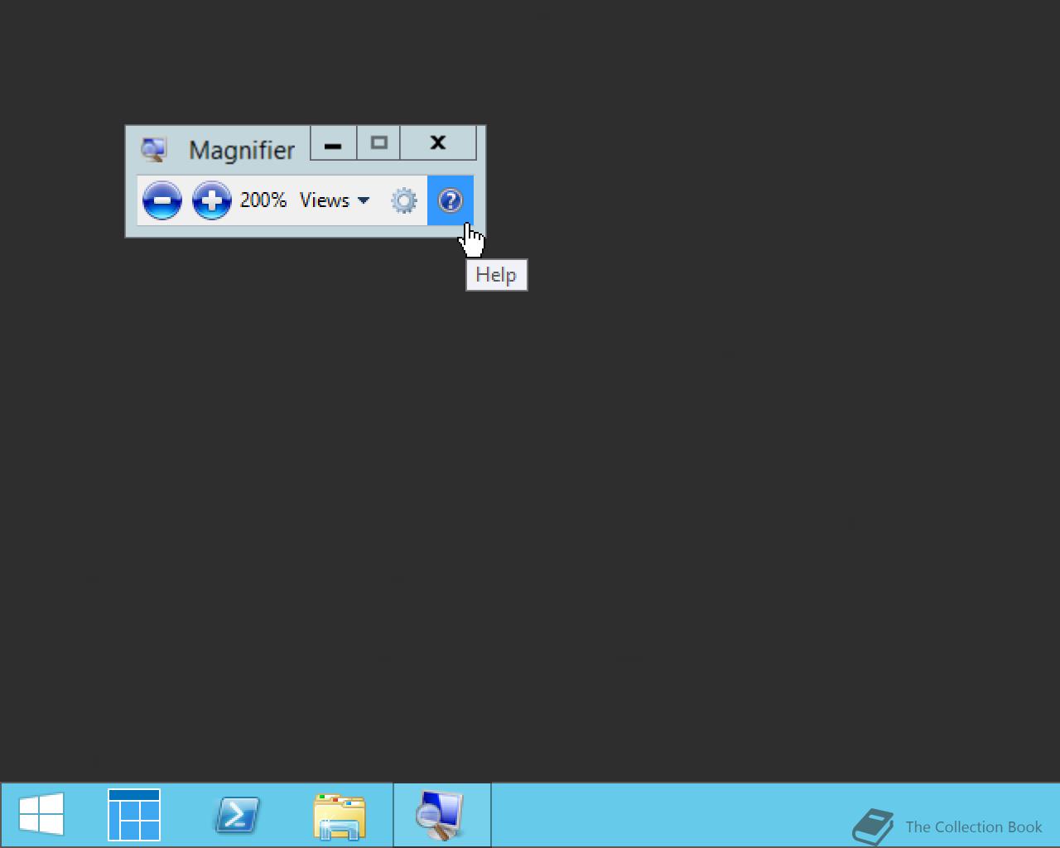The height and width of the screenshot is (848, 1060).
Task: Minimize the Magnifier window
Action: click(x=333, y=143)
